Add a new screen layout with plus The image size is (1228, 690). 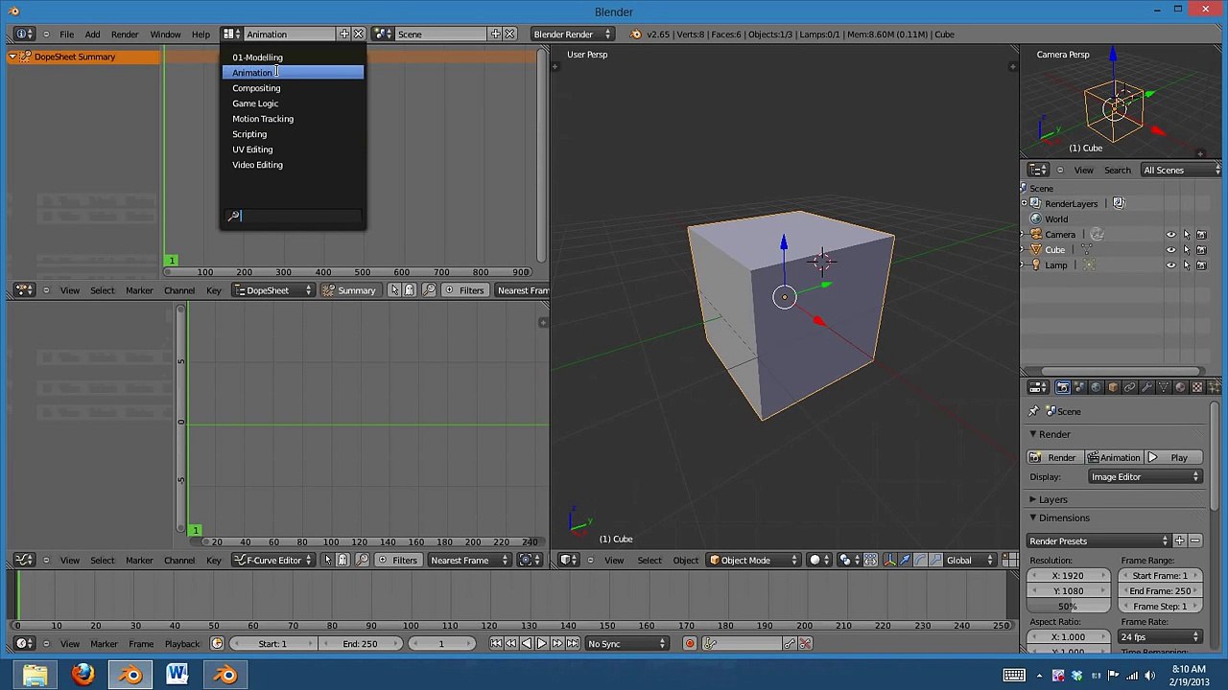point(343,34)
